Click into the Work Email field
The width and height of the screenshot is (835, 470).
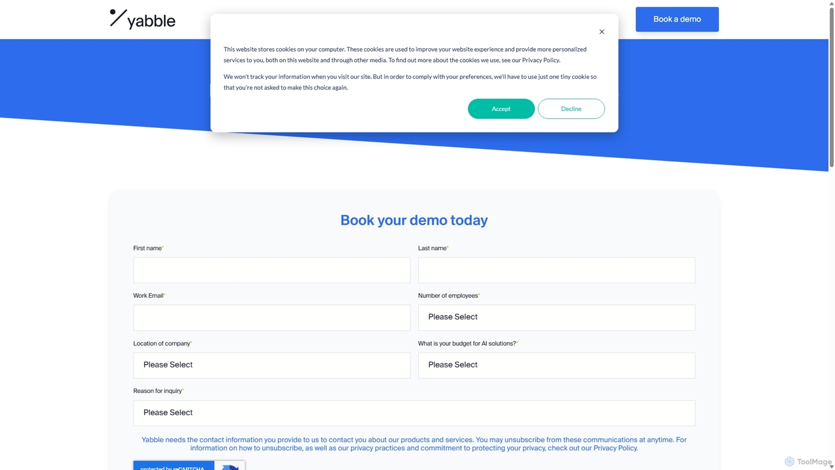(x=271, y=318)
